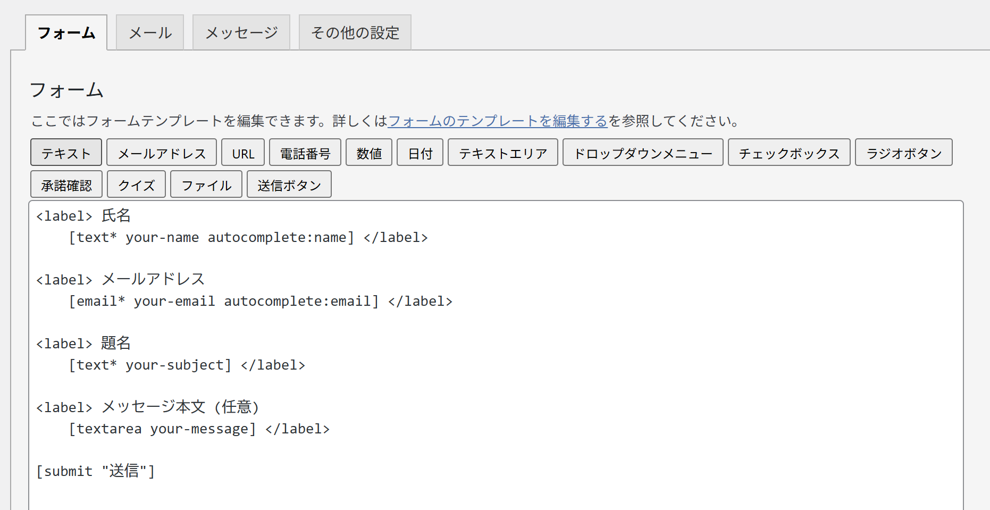Image resolution: width=990 pixels, height=510 pixels.
Task: Add a ラジオボタン tag
Action: click(903, 153)
